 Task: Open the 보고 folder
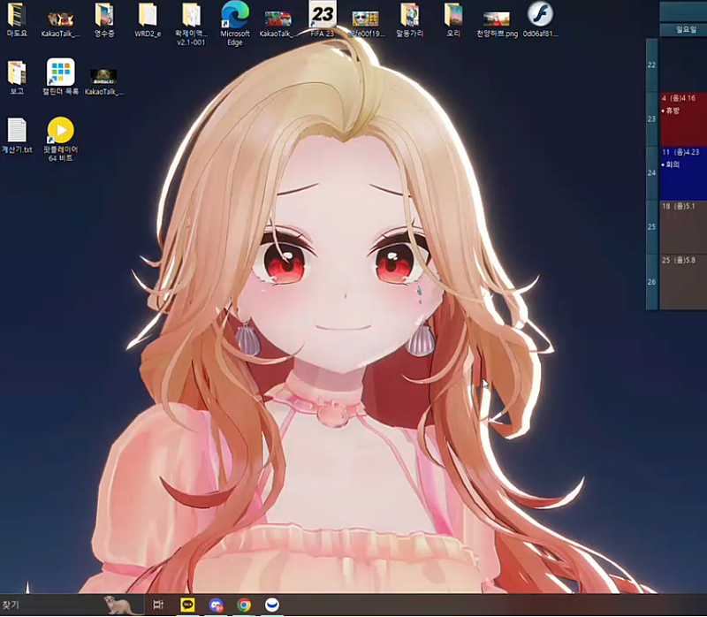pos(17,72)
